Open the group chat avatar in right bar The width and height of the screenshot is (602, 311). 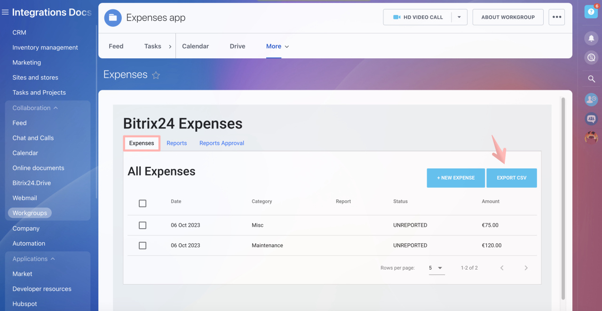coord(591,119)
